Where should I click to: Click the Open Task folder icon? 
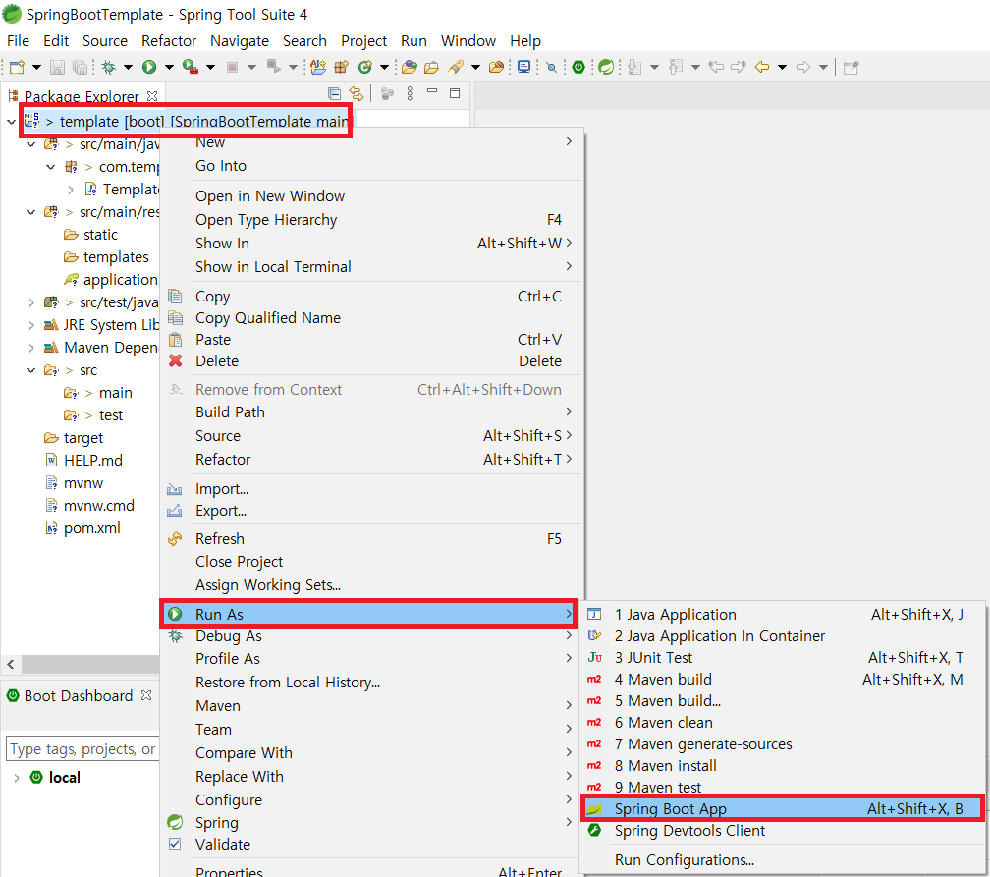tap(432, 67)
